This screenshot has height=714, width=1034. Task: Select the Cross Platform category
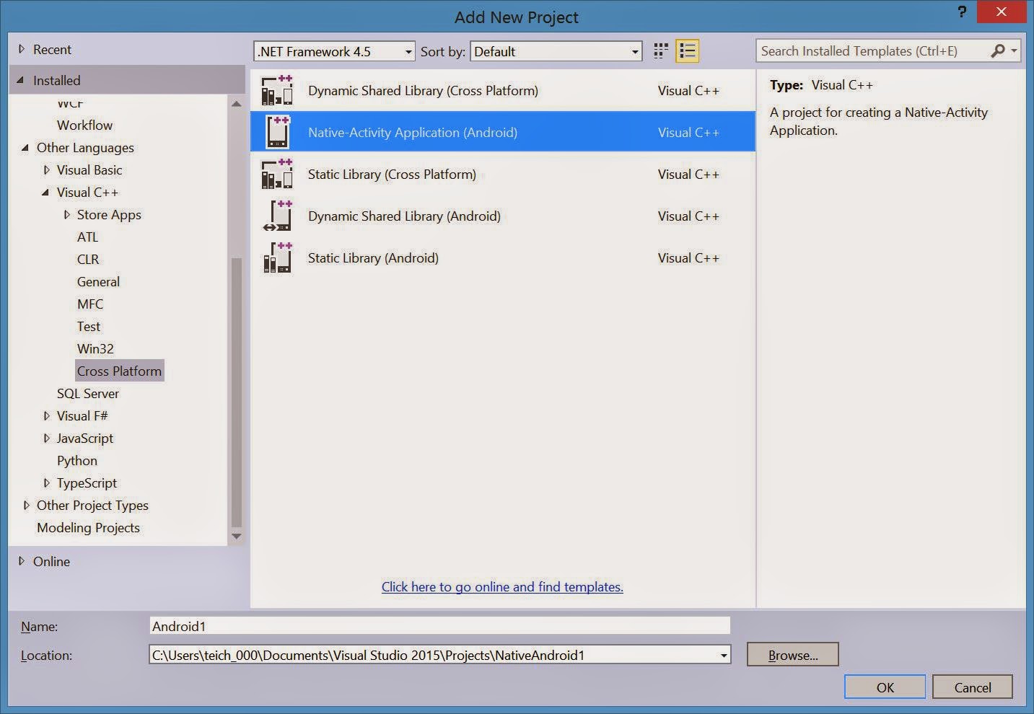[120, 371]
